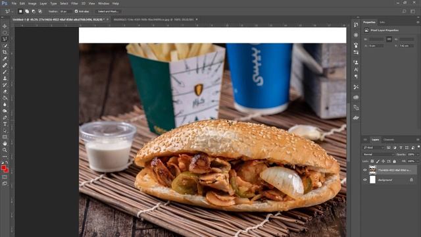Toggle lock position icon
The image size is (421, 237).
[x=383, y=161]
